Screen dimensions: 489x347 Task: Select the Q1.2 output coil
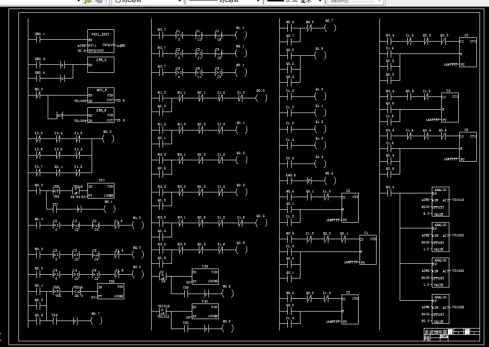[320, 129]
